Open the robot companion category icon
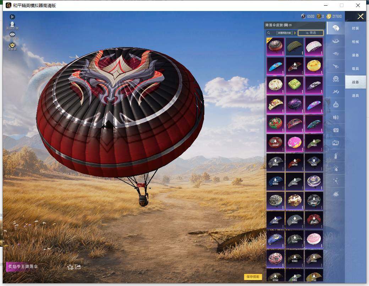Screen dimensions: 369x286 tap(336, 104)
